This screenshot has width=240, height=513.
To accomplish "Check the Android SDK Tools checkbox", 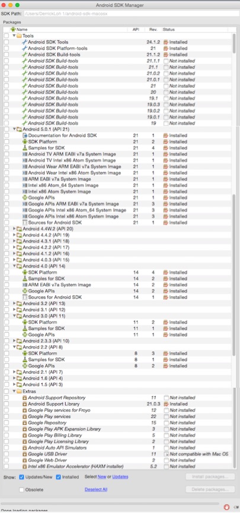I will coord(6,42).
